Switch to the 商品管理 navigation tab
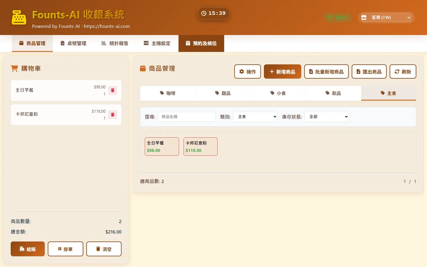The height and width of the screenshot is (267, 427). pyautogui.click(x=32, y=43)
